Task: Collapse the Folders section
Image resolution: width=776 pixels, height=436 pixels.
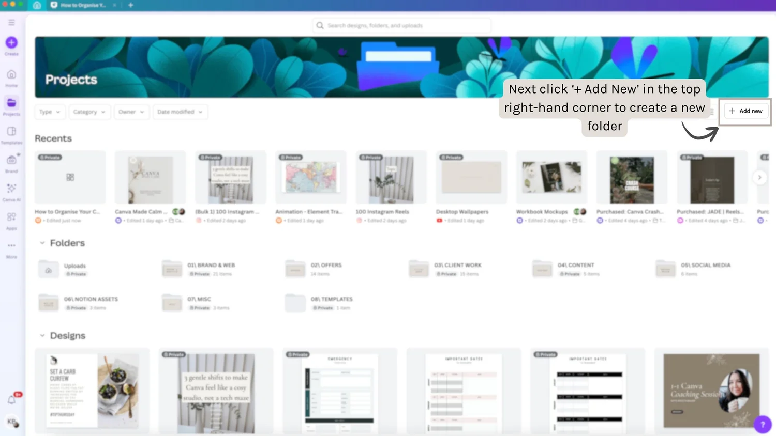Action: pyautogui.click(x=43, y=243)
